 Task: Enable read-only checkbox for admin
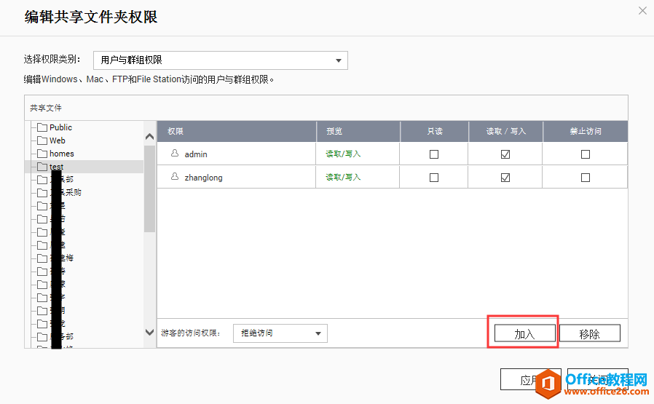click(434, 154)
